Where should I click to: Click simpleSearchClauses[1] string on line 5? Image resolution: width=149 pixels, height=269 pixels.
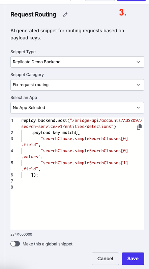[x=84, y=163]
